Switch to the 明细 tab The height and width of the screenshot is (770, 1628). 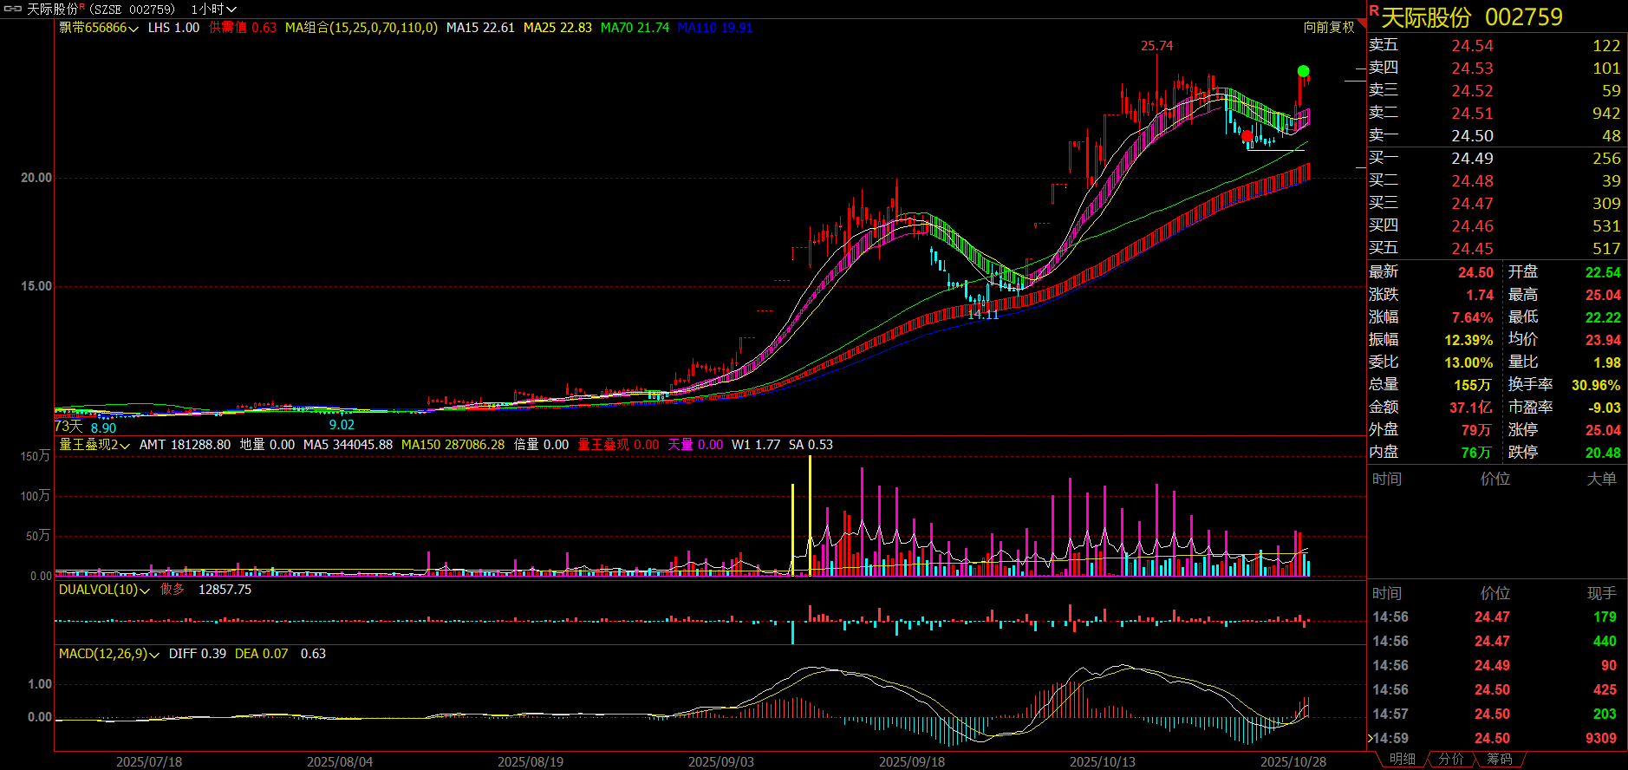click(x=1402, y=759)
